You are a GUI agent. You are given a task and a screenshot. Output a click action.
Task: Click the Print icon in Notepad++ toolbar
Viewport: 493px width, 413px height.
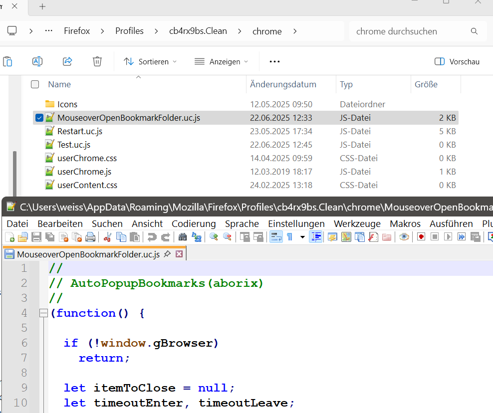(90, 237)
